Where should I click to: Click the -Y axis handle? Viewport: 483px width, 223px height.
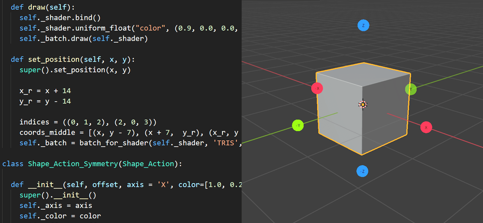pos(298,125)
